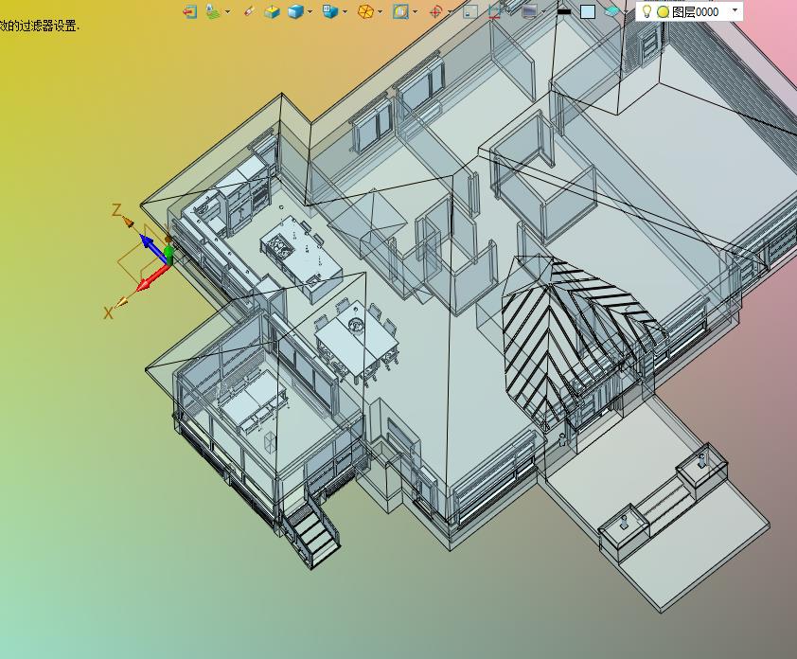Image resolution: width=797 pixels, height=659 pixels.
Task: Click the X axis handle of coordinate triad
Action: (x=122, y=303)
